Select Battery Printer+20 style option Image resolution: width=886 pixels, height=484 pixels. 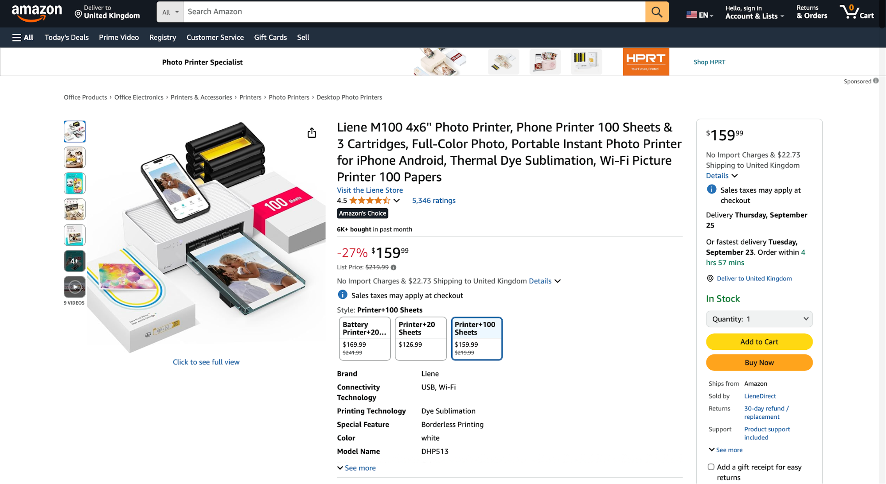click(x=364, y=338)
